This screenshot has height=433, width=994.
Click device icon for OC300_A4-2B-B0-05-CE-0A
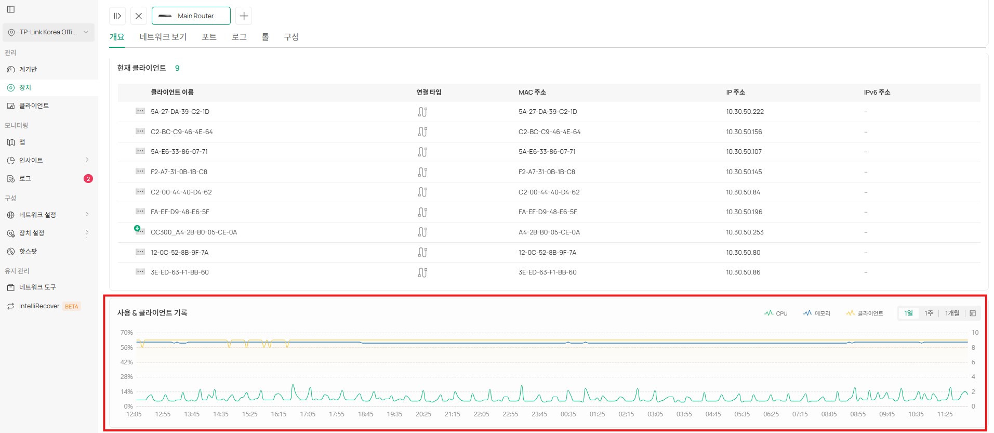tap(140, 231)
